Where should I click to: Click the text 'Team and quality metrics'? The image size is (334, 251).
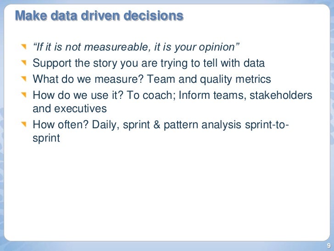pos(209,79)
